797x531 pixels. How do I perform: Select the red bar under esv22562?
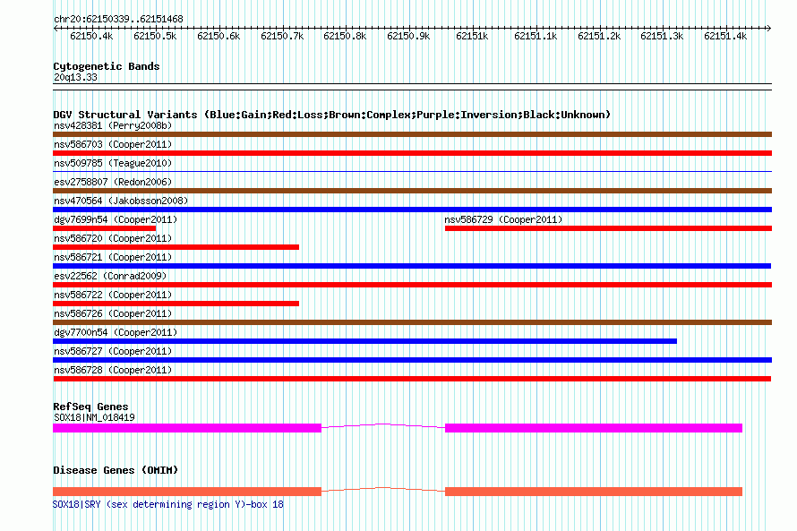click(412, 285)
